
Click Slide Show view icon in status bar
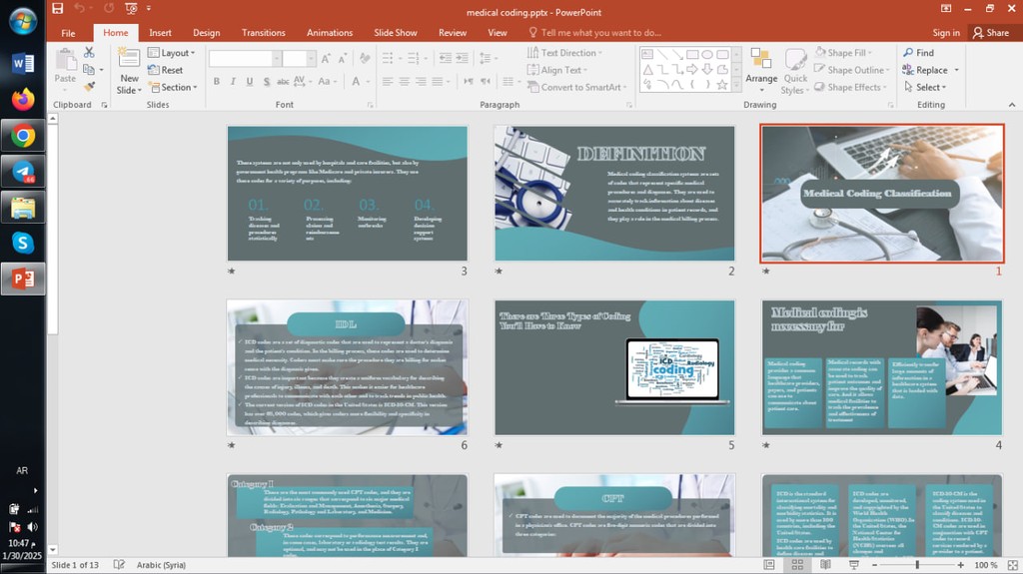pyautogui.click(x=853, y=565)
